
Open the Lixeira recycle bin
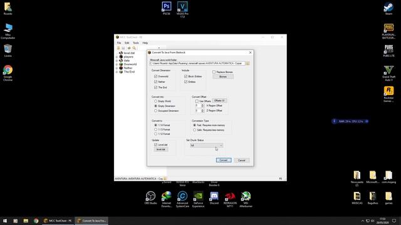tap(8, 51)
